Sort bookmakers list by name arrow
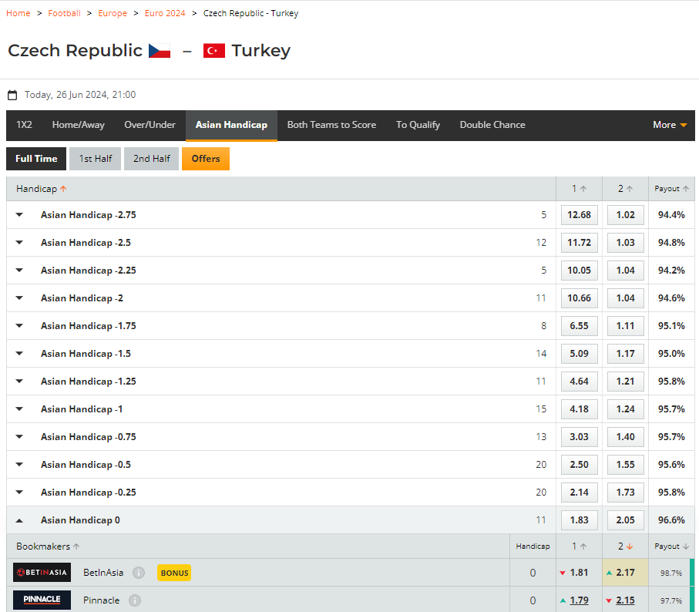 click(x=76, y=546)
